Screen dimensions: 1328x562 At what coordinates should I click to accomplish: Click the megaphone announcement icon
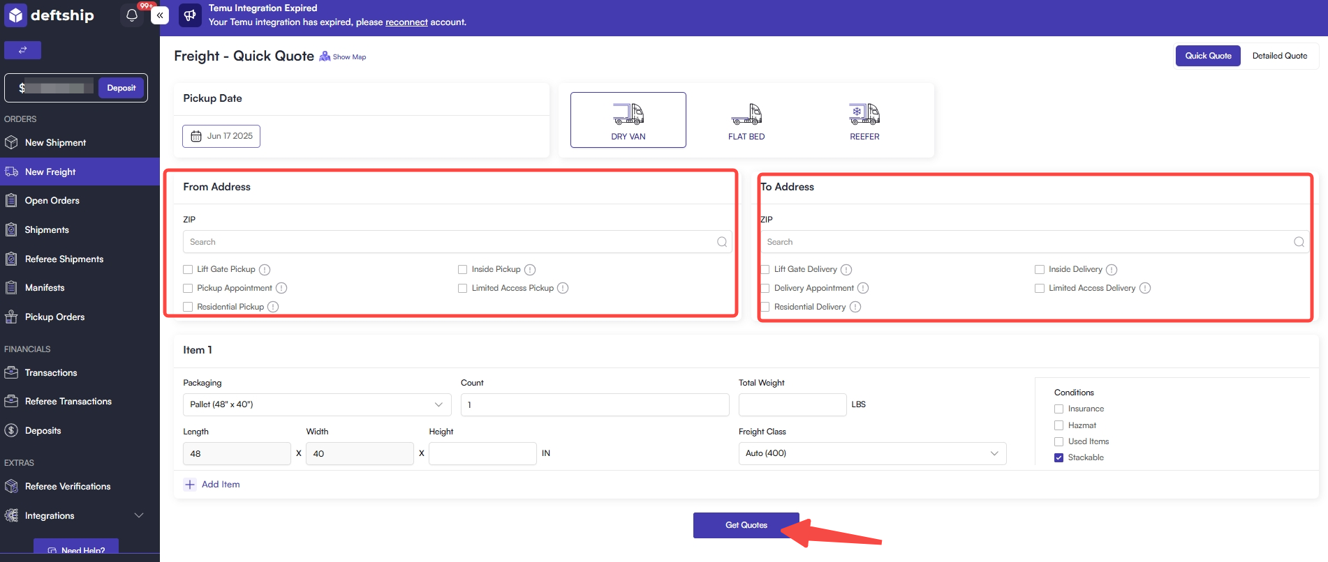tap(190, 15)
